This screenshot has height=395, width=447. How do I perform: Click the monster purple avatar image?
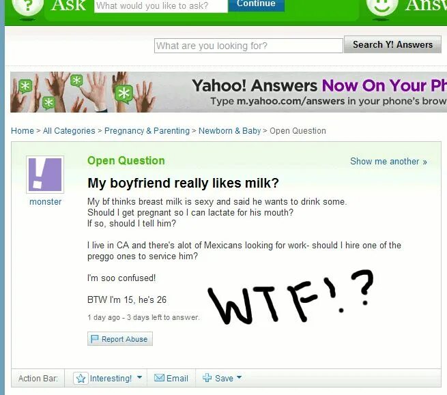coord(45,175)
